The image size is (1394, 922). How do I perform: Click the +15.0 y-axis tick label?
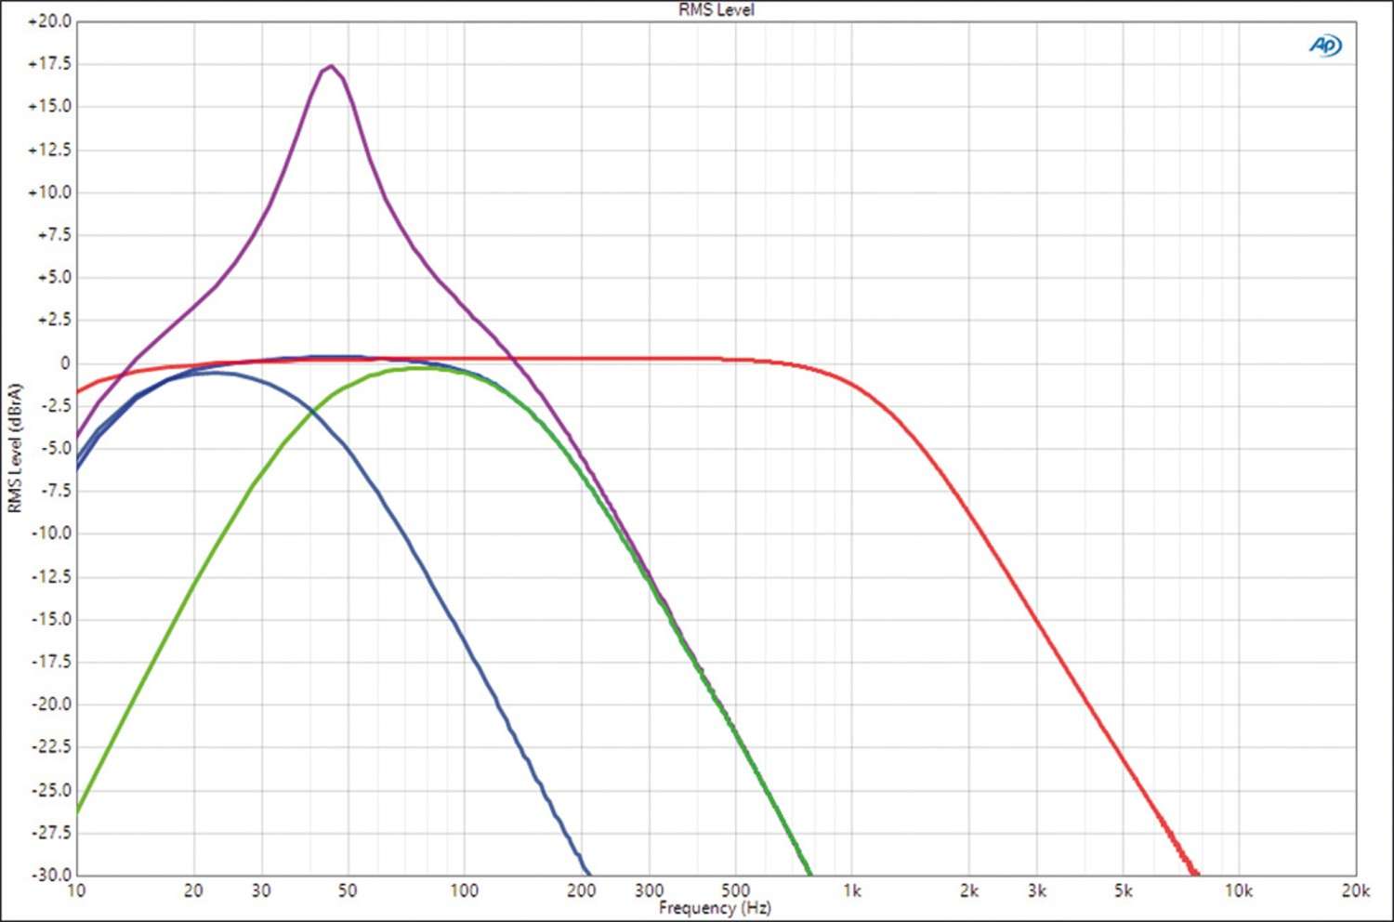50,106
